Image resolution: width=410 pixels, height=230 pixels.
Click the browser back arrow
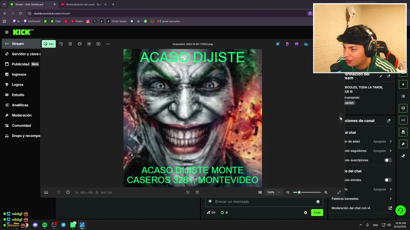coord(5,13)
